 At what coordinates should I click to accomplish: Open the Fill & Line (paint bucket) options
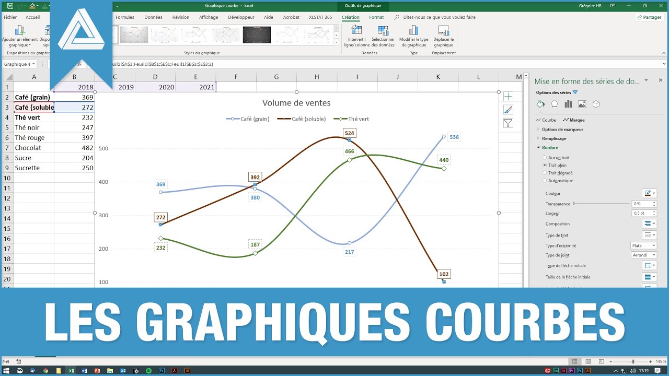coord(540,104)
